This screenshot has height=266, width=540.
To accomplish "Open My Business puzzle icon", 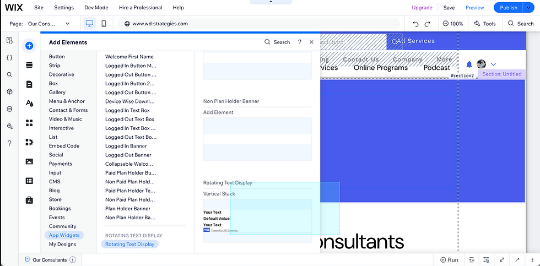I will pos(29,142).
